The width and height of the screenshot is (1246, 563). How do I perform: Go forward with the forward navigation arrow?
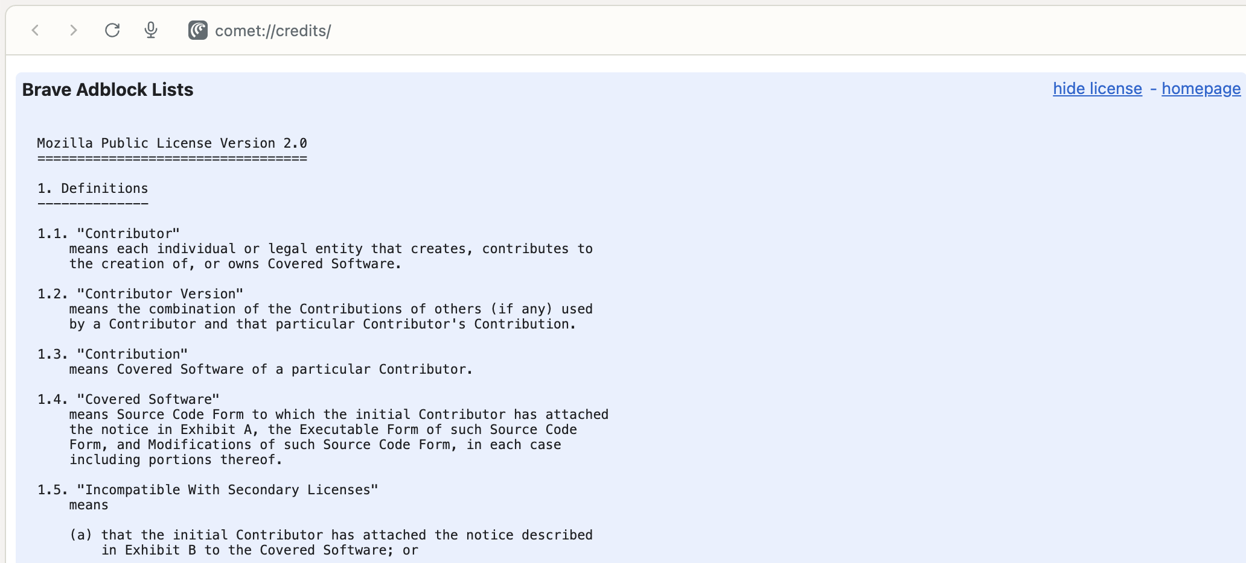(73, 30)
